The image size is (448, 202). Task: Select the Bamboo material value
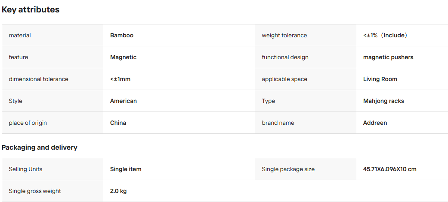click(x=122, y=35)
